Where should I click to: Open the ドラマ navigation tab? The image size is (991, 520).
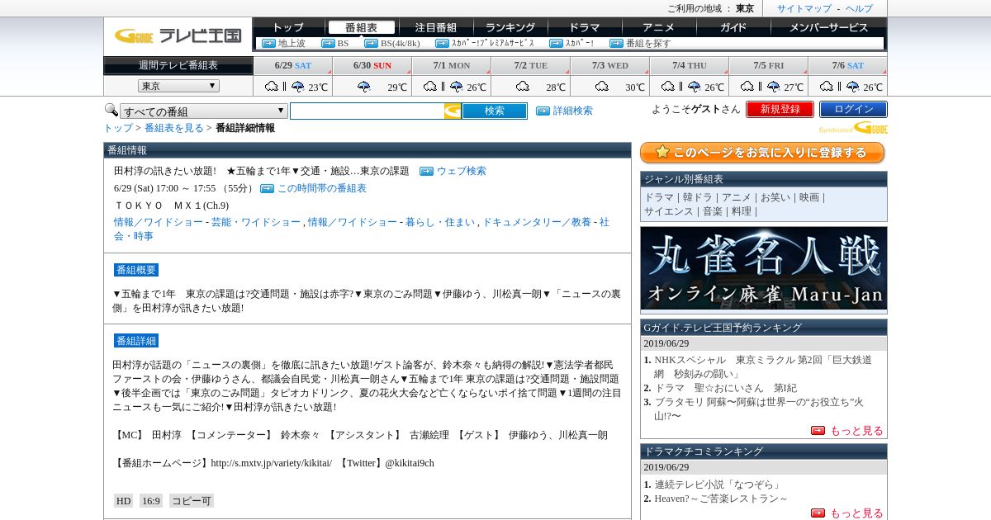coord(584,27)
